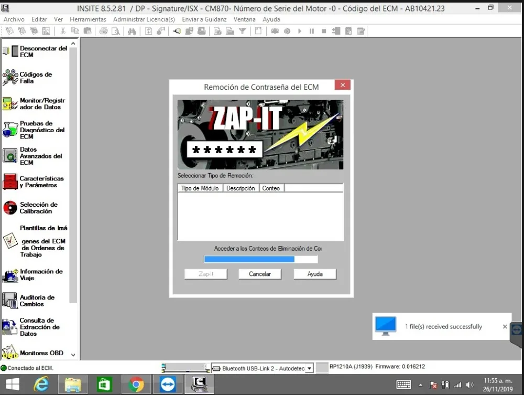The width and height of the screenshot is (524, 395).
Task: Click the blue progress bar in dialog
Action: (260, 259)
